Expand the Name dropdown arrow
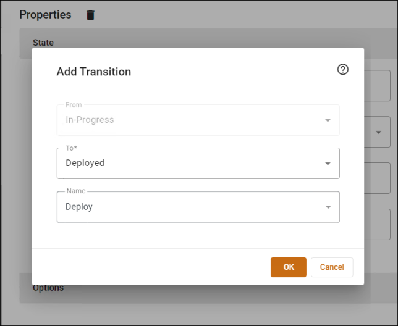The height and width of the screenshot is (326, 398). (x=328, y=207)
